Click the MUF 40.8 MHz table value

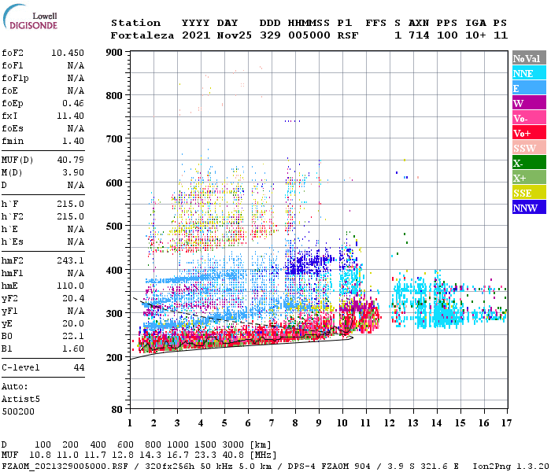coord(233,455)
